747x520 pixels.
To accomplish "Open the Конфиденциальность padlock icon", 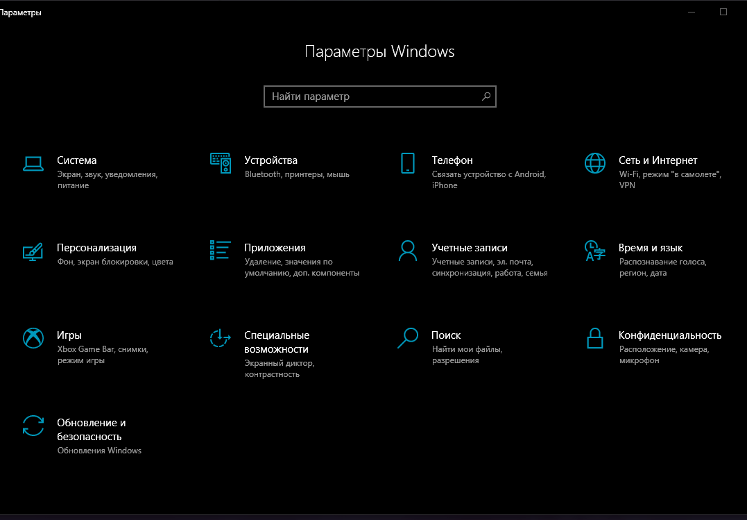I will point(595,338).
